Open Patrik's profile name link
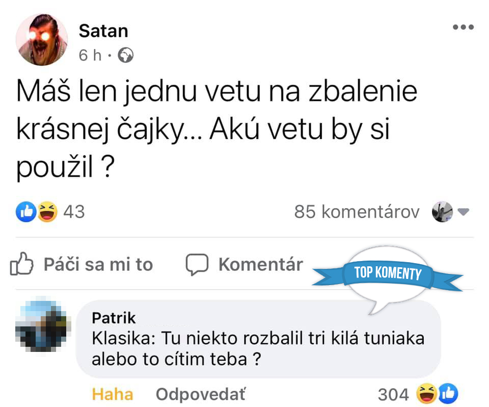489x407 pixels. (114, 318)
